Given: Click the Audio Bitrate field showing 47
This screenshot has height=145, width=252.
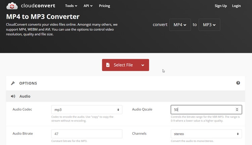Looking at the screenshot, I should 87,134.
